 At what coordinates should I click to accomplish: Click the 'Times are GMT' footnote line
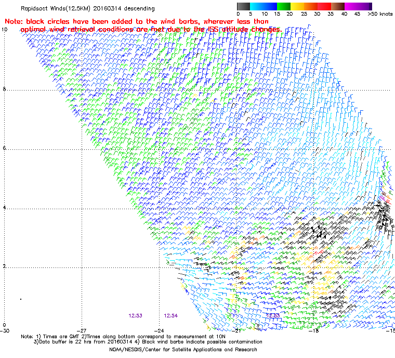pos(123,337)
